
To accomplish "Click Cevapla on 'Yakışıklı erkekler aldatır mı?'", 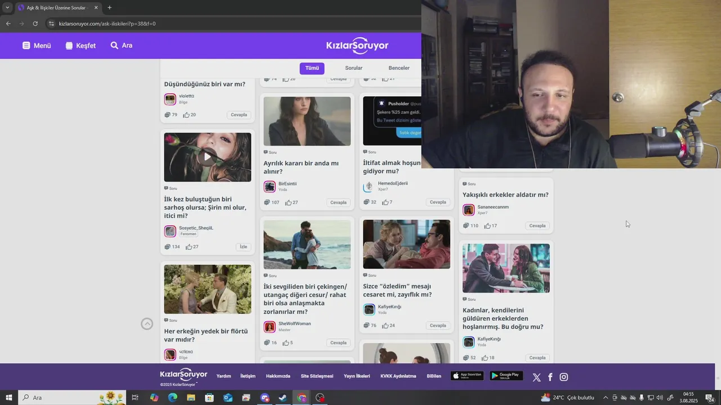I will (x=537, y=226).
